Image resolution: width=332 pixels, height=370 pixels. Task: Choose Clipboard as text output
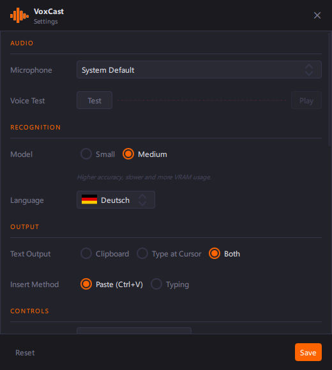[x=105, y=254]
